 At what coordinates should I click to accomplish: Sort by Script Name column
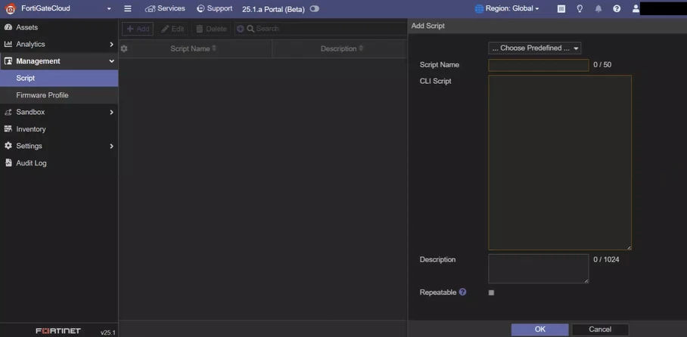point(193,48)
